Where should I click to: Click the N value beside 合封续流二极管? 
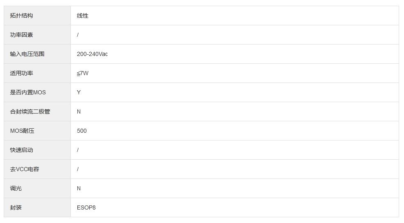79,111
